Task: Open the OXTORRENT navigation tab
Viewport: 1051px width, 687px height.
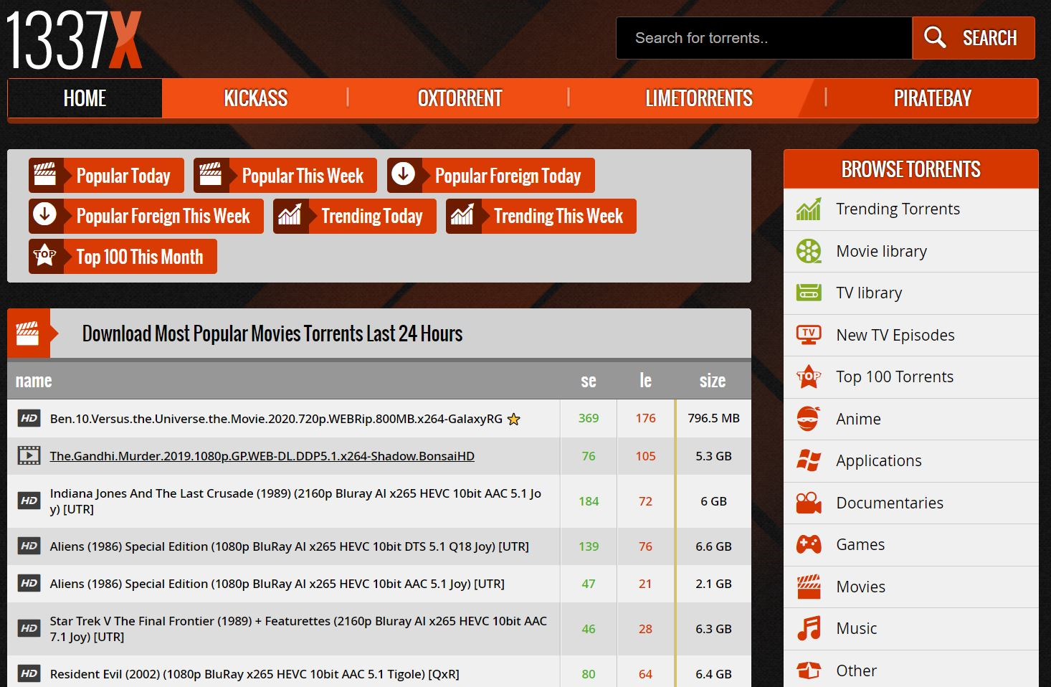Action: click(460, 98)
